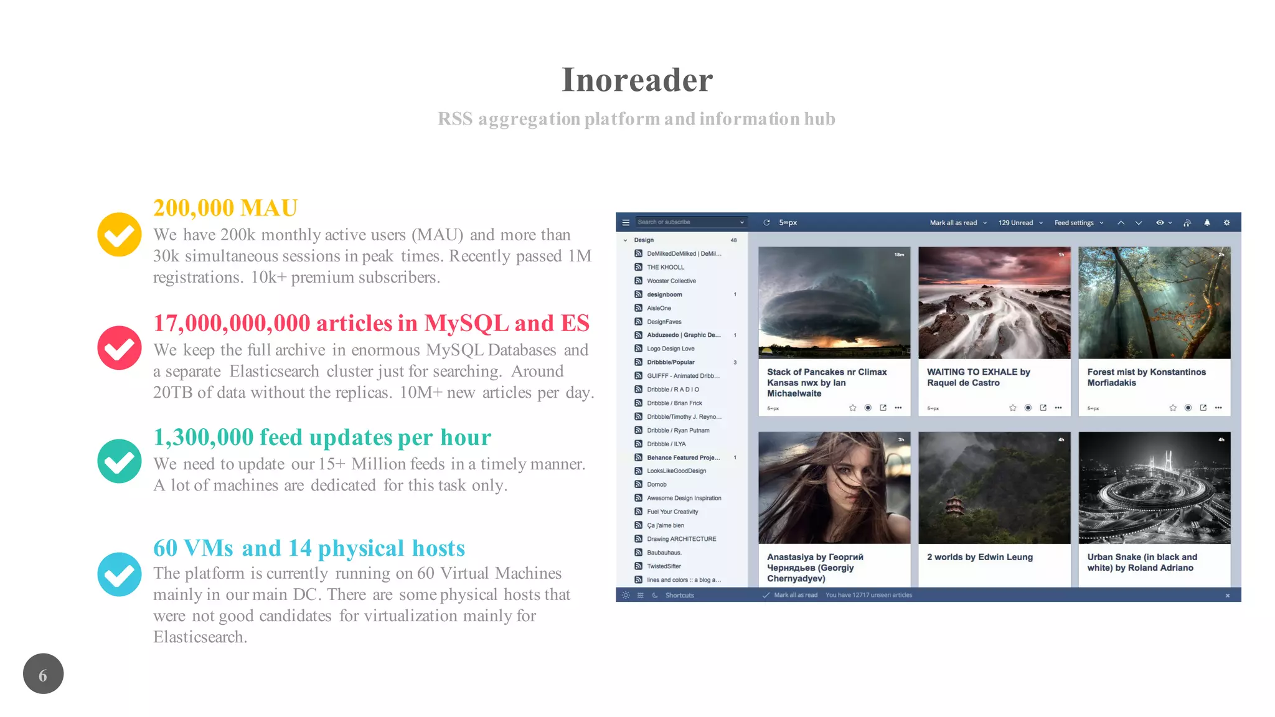Viewport: 1275px width, 717px height.
Task: Open the hamburger menu in Inoreader
Action: tap(626, 222)
